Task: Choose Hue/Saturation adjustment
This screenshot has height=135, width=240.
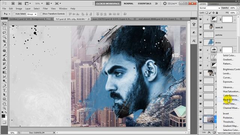Action: (231, 91)
